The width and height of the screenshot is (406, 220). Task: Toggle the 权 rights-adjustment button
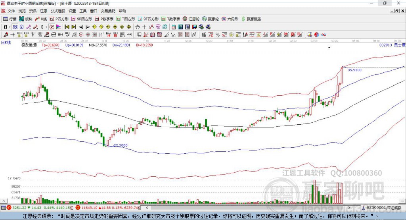coord(52,27)
